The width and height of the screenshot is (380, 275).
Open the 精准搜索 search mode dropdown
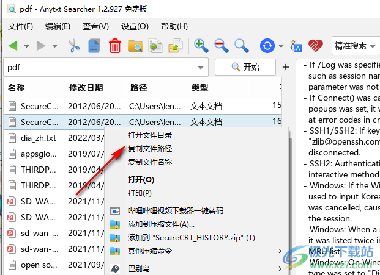pyautogui.click(x=356, y=46)
